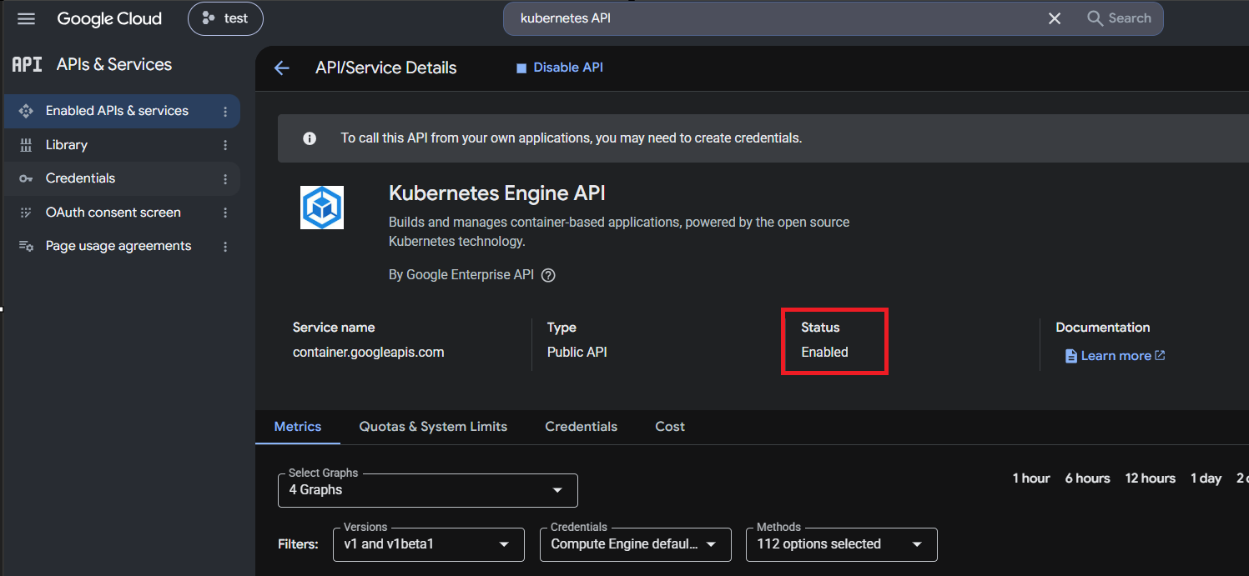Open the hamburger navigation menu
Viewport: 1249px width, 576px height.
(x=27, y=18)
